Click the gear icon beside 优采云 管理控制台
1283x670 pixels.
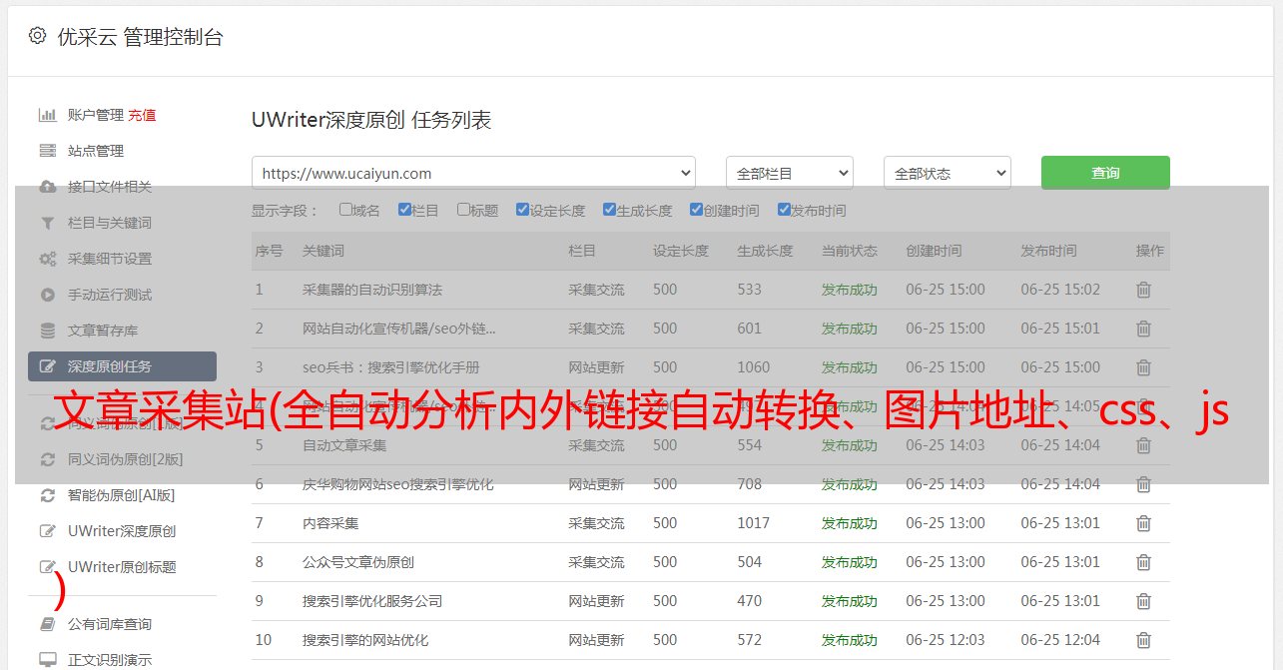coord(37,36)
